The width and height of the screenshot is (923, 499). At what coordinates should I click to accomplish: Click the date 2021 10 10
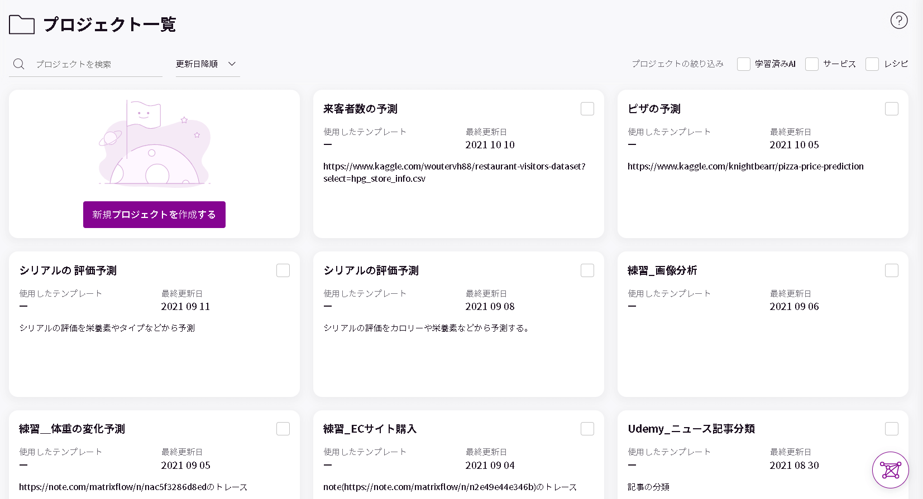pos(490,145)
